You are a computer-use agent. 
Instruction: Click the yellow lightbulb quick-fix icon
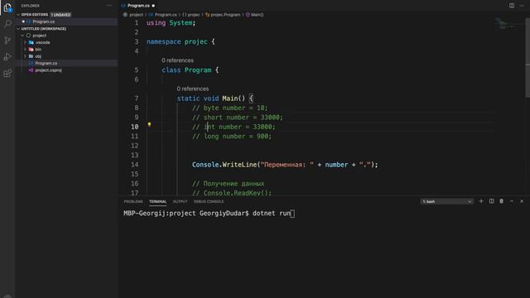point(149,125)
